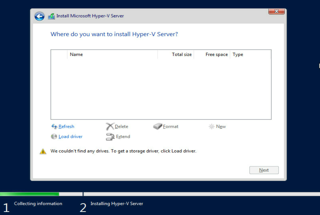Click the 'Where do you want to install' heading
This screenshot has height=215, width=320.
tap(114, 34)
